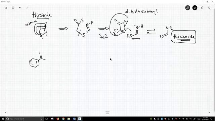
Task: Select the eraser tool
Action: click(202, 8)
